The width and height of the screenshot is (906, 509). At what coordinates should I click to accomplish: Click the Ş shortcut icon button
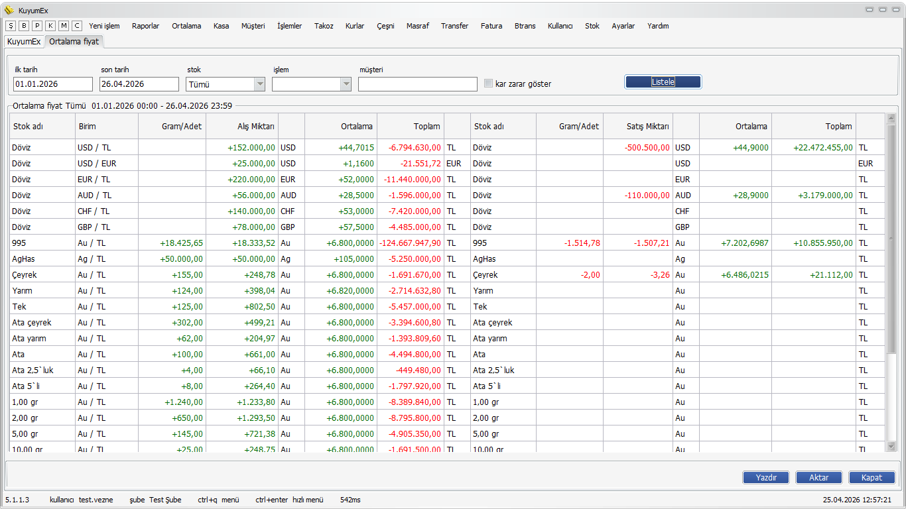pos(11,26)
